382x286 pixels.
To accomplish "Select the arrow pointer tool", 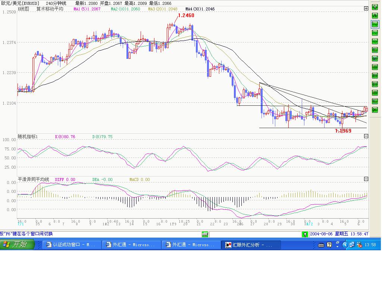I will click(375, 7).
